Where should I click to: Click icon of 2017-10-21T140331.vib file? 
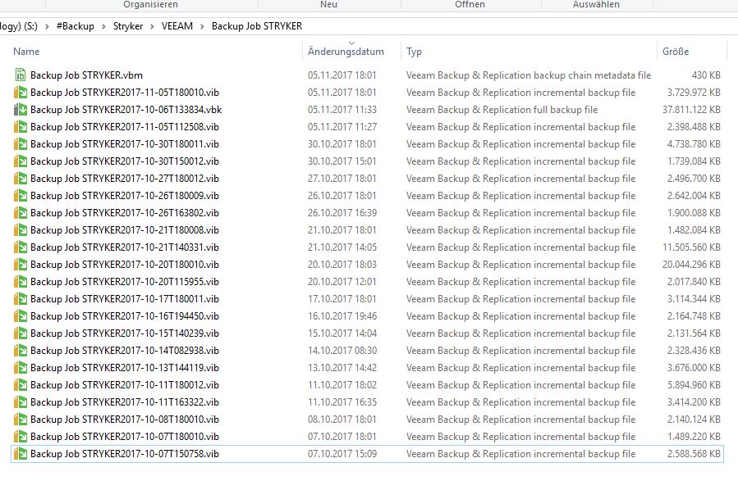pyautogui.click(x=21, y=247)
